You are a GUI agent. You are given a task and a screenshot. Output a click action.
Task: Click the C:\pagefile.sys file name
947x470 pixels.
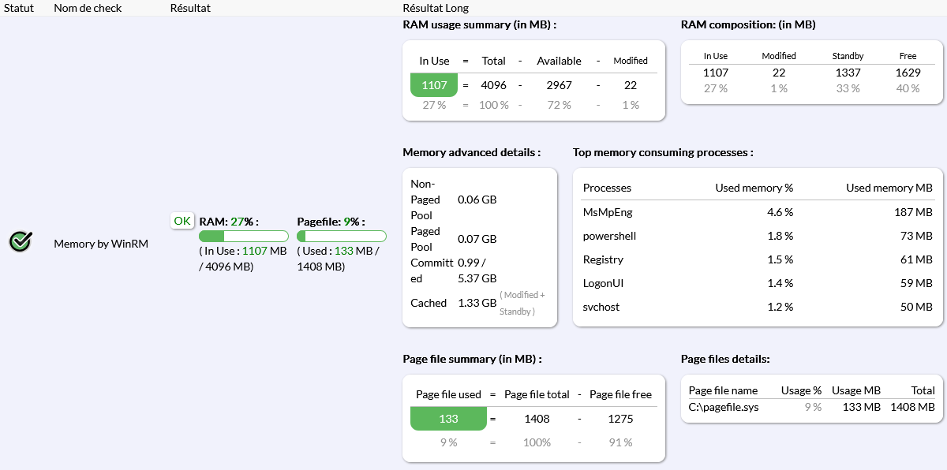click(724, 407)
